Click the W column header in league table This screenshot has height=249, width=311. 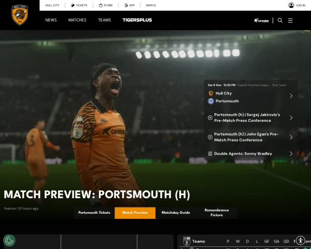click(x=237, y=241)
